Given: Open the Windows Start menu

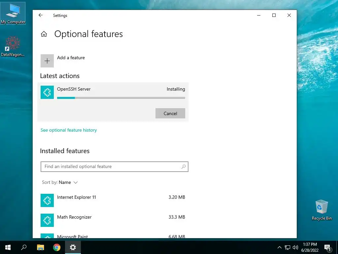Looking at the screenshot, I should pyautogui.click(x=8, y=247).
